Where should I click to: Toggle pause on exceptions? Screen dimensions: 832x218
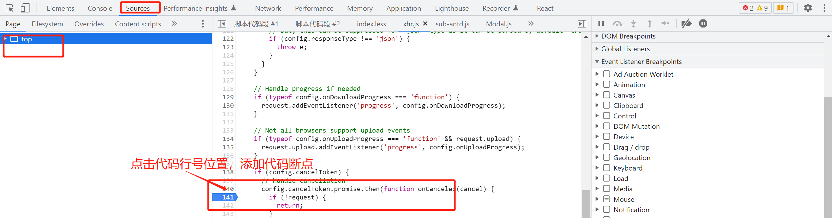point(703,23)
